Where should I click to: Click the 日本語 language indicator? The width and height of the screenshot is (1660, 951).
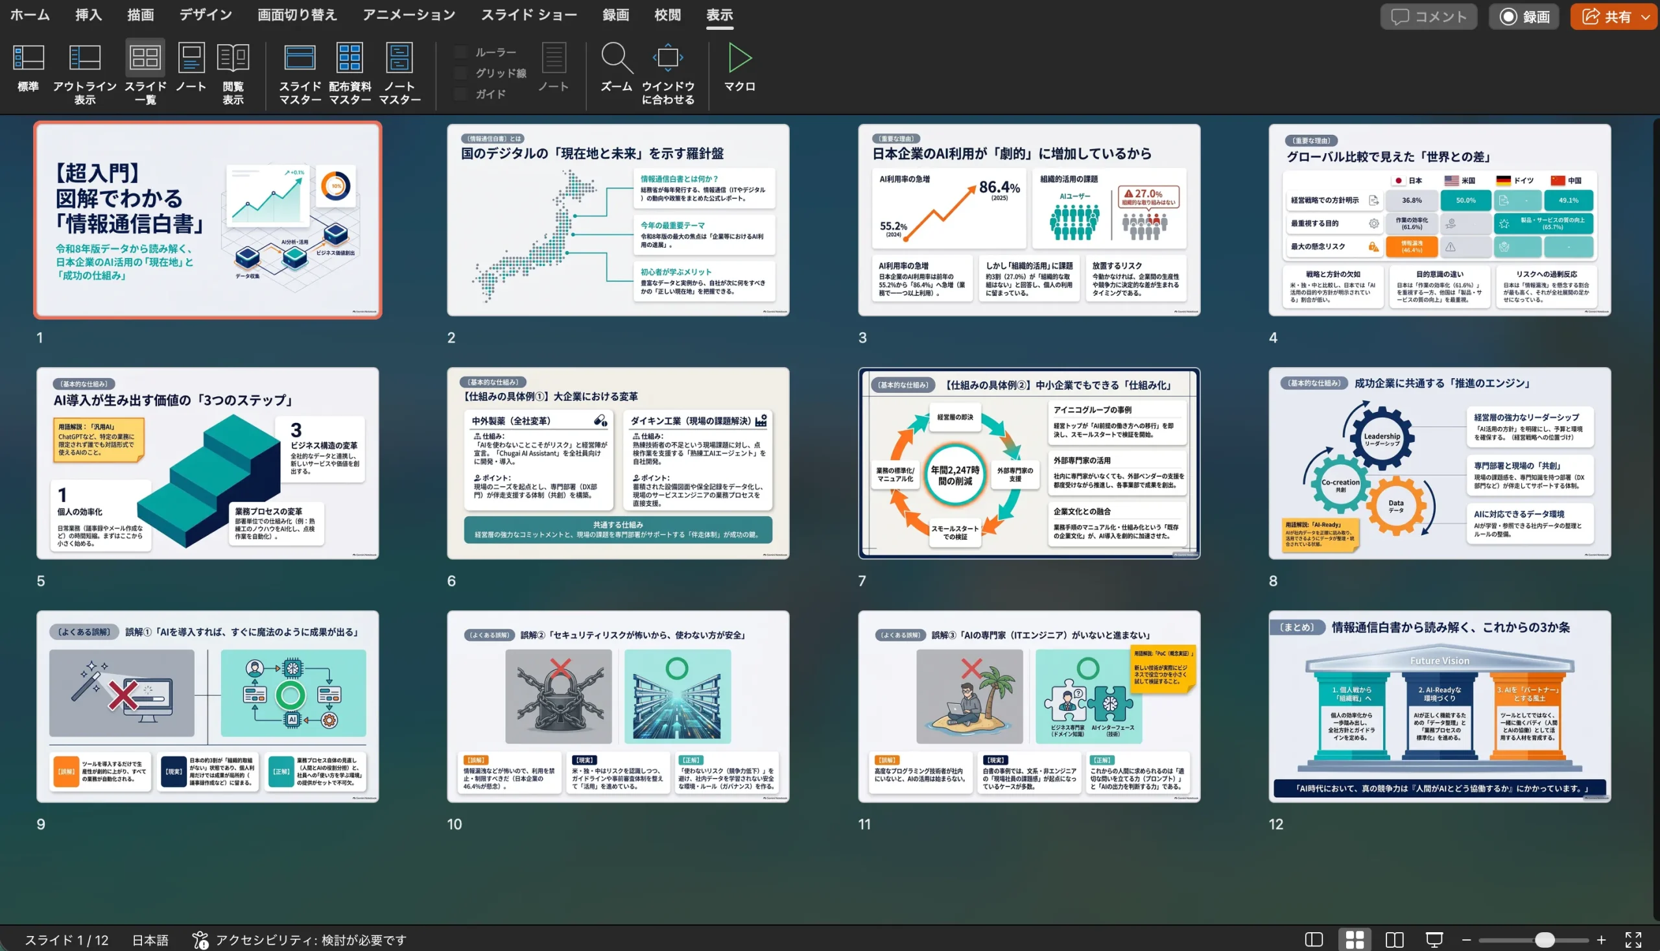pos(150,940)
